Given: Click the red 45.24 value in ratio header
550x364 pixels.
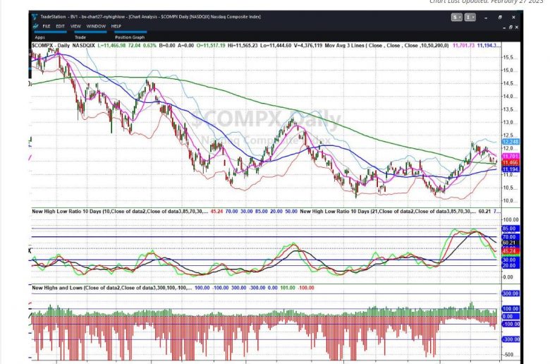Looking at the screenshot, I should click(216, 212).
